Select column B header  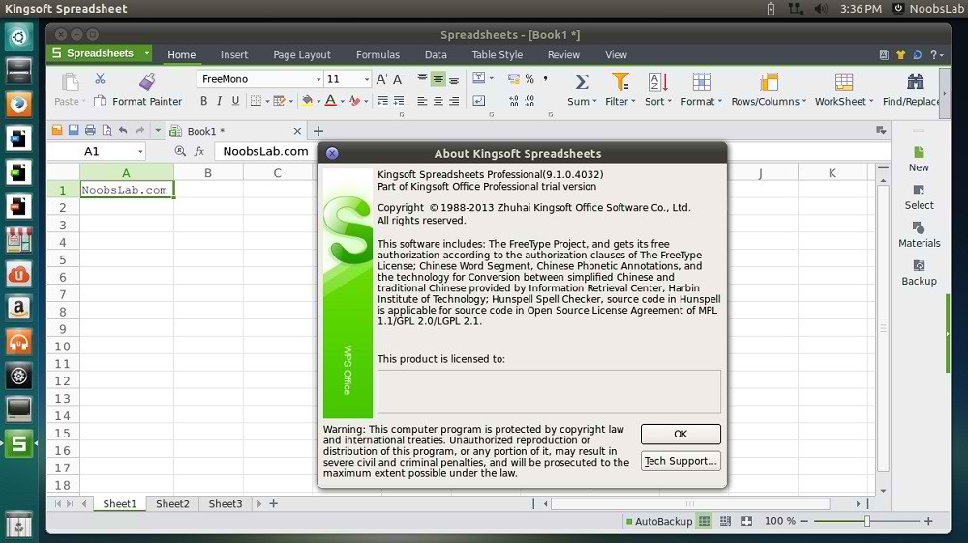(x=208, y=172)
